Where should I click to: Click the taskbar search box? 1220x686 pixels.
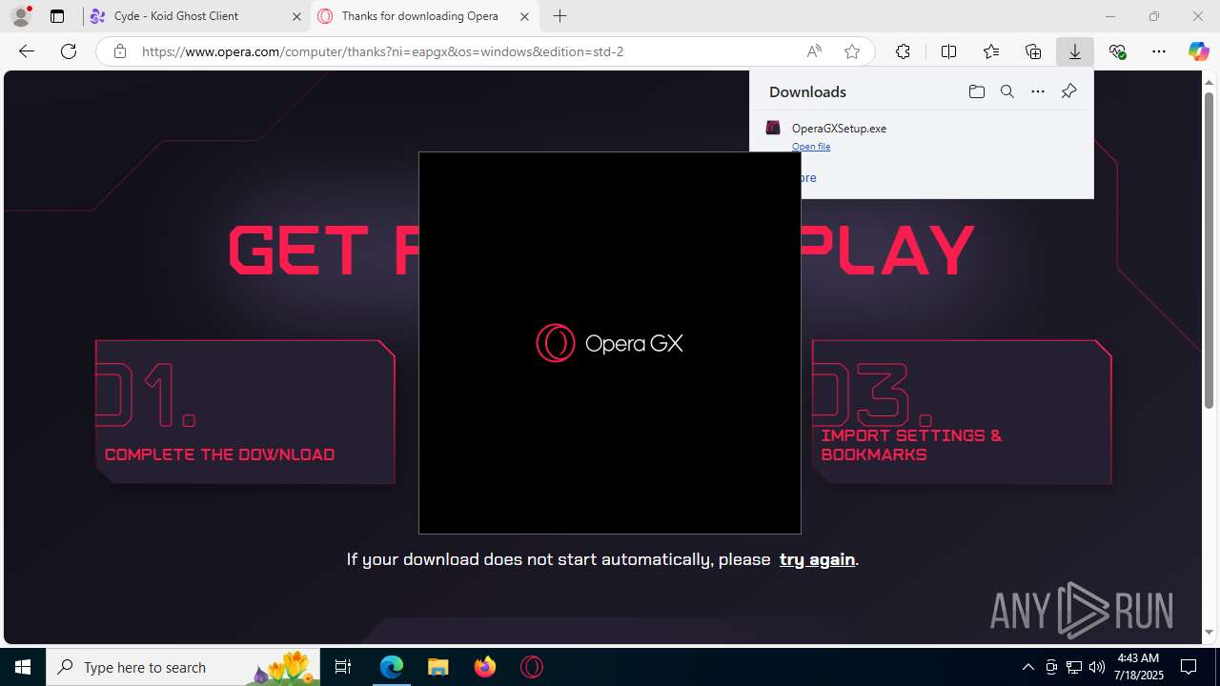183,667
